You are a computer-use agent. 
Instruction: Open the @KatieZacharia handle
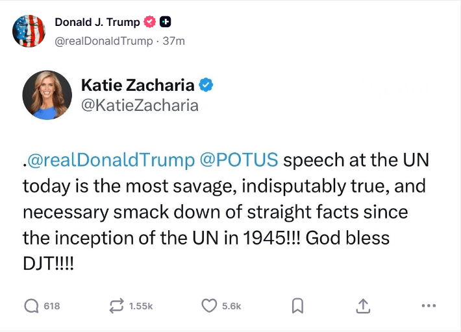pos(139,104)
